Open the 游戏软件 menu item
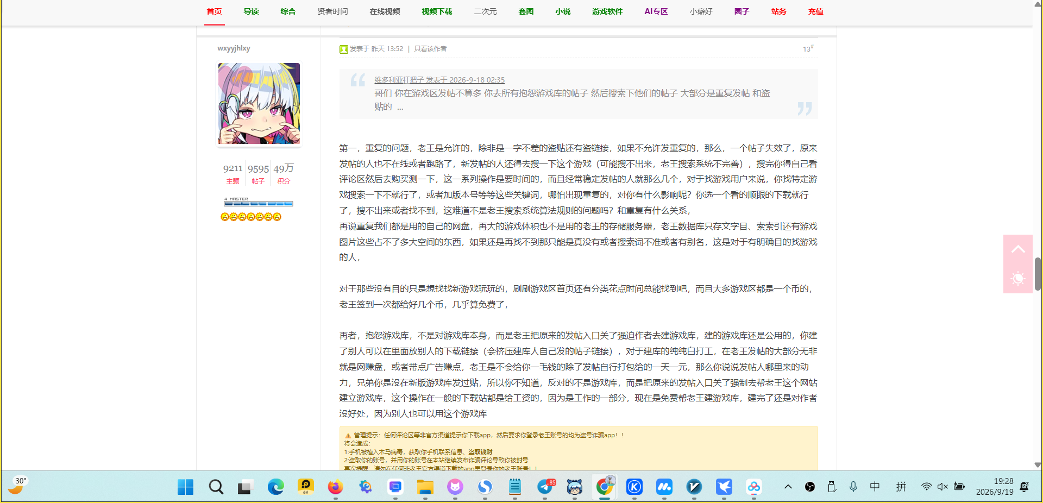Image resolution: width=1043 pixels, height=503 pixels. coord(607,11)
